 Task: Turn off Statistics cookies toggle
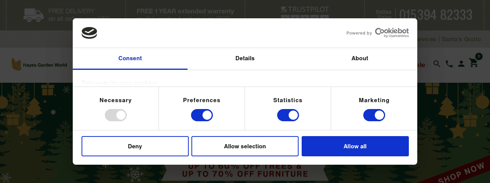point(288,115)
